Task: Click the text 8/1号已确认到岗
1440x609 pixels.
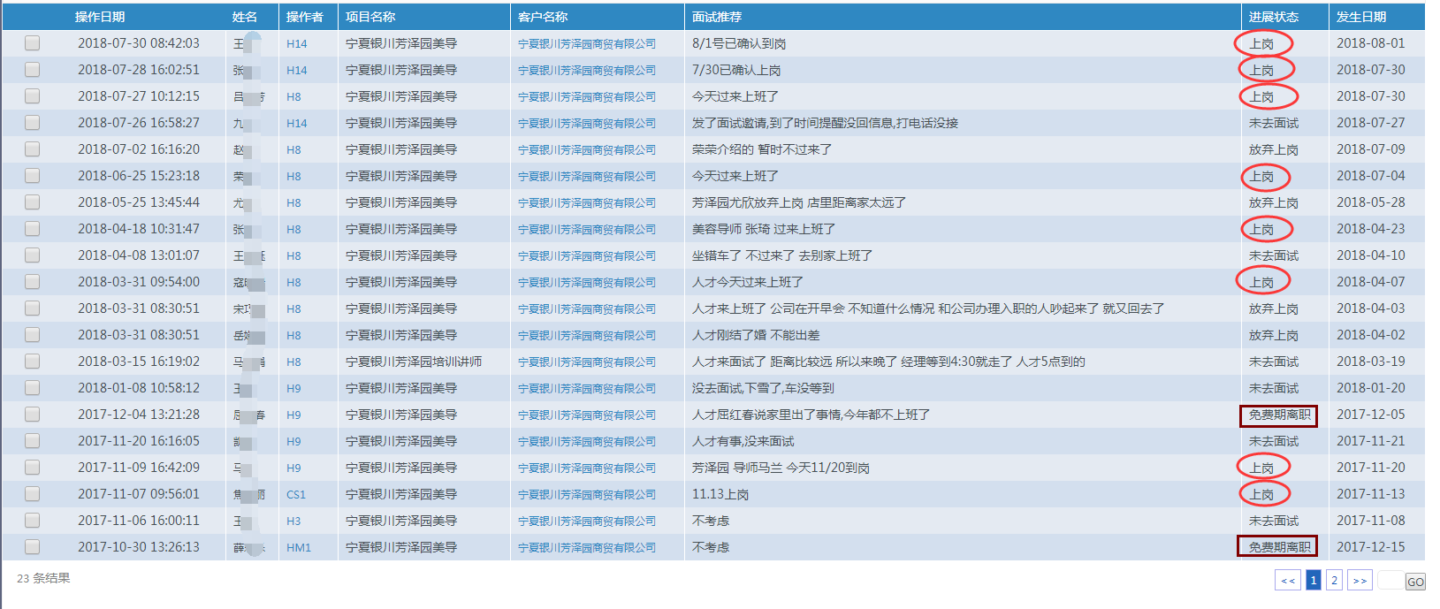Action: [x=739, y=43]
